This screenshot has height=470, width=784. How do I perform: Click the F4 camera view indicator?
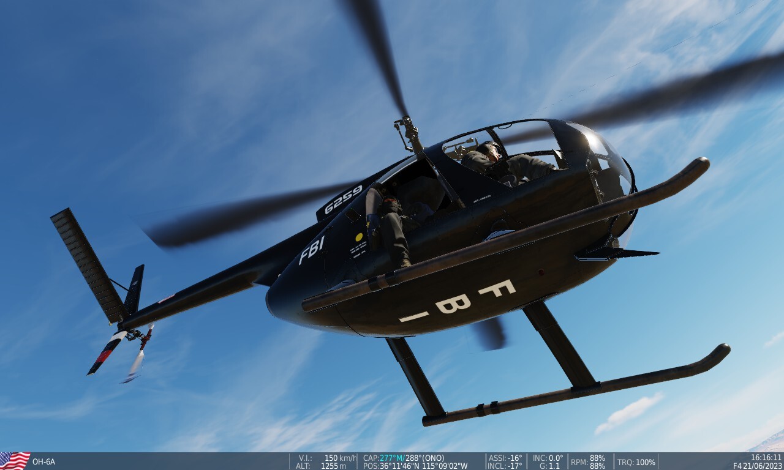coord(737,466)
